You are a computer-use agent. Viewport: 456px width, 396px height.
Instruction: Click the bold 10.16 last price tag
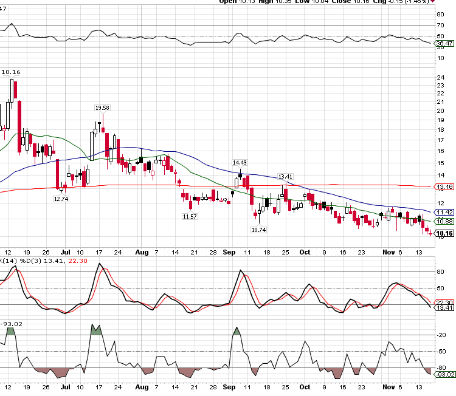pyautogui.click(x=444, y=233)
